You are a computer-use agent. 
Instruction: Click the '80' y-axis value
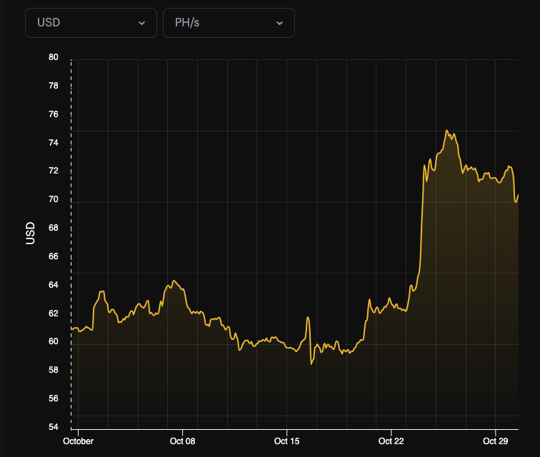(x=54, y=57)
